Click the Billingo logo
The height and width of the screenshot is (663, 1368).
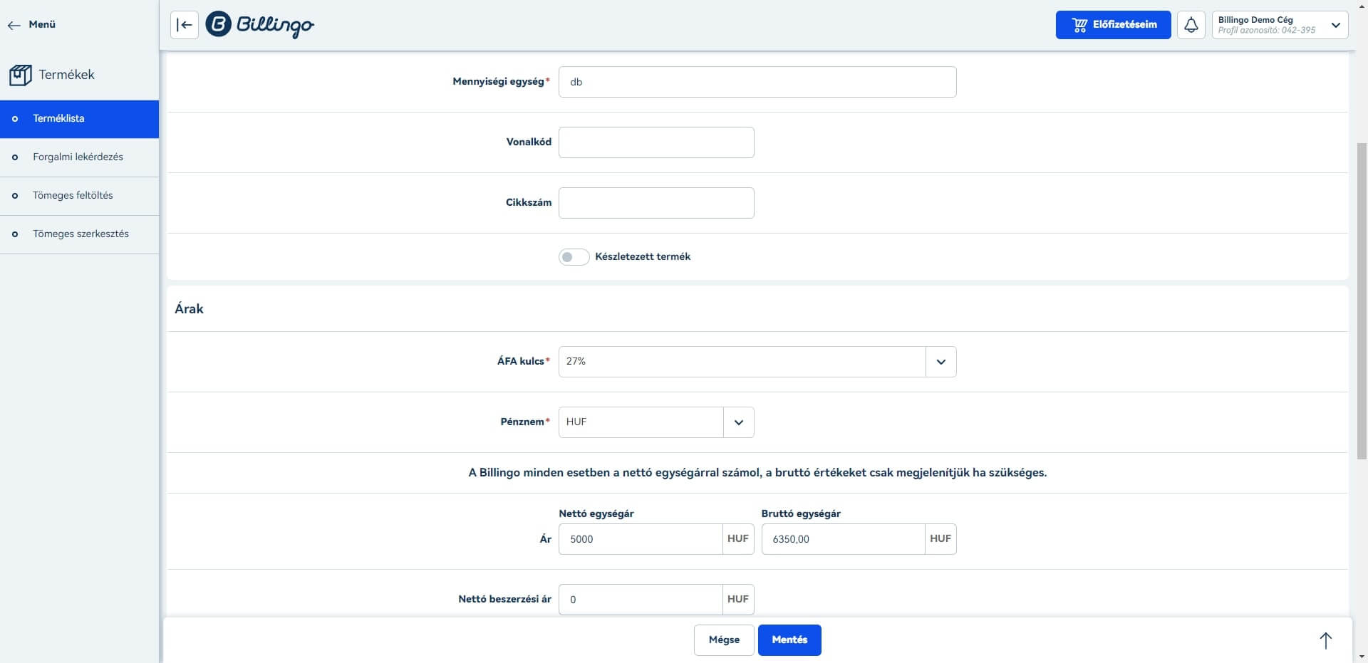[259, 25]
